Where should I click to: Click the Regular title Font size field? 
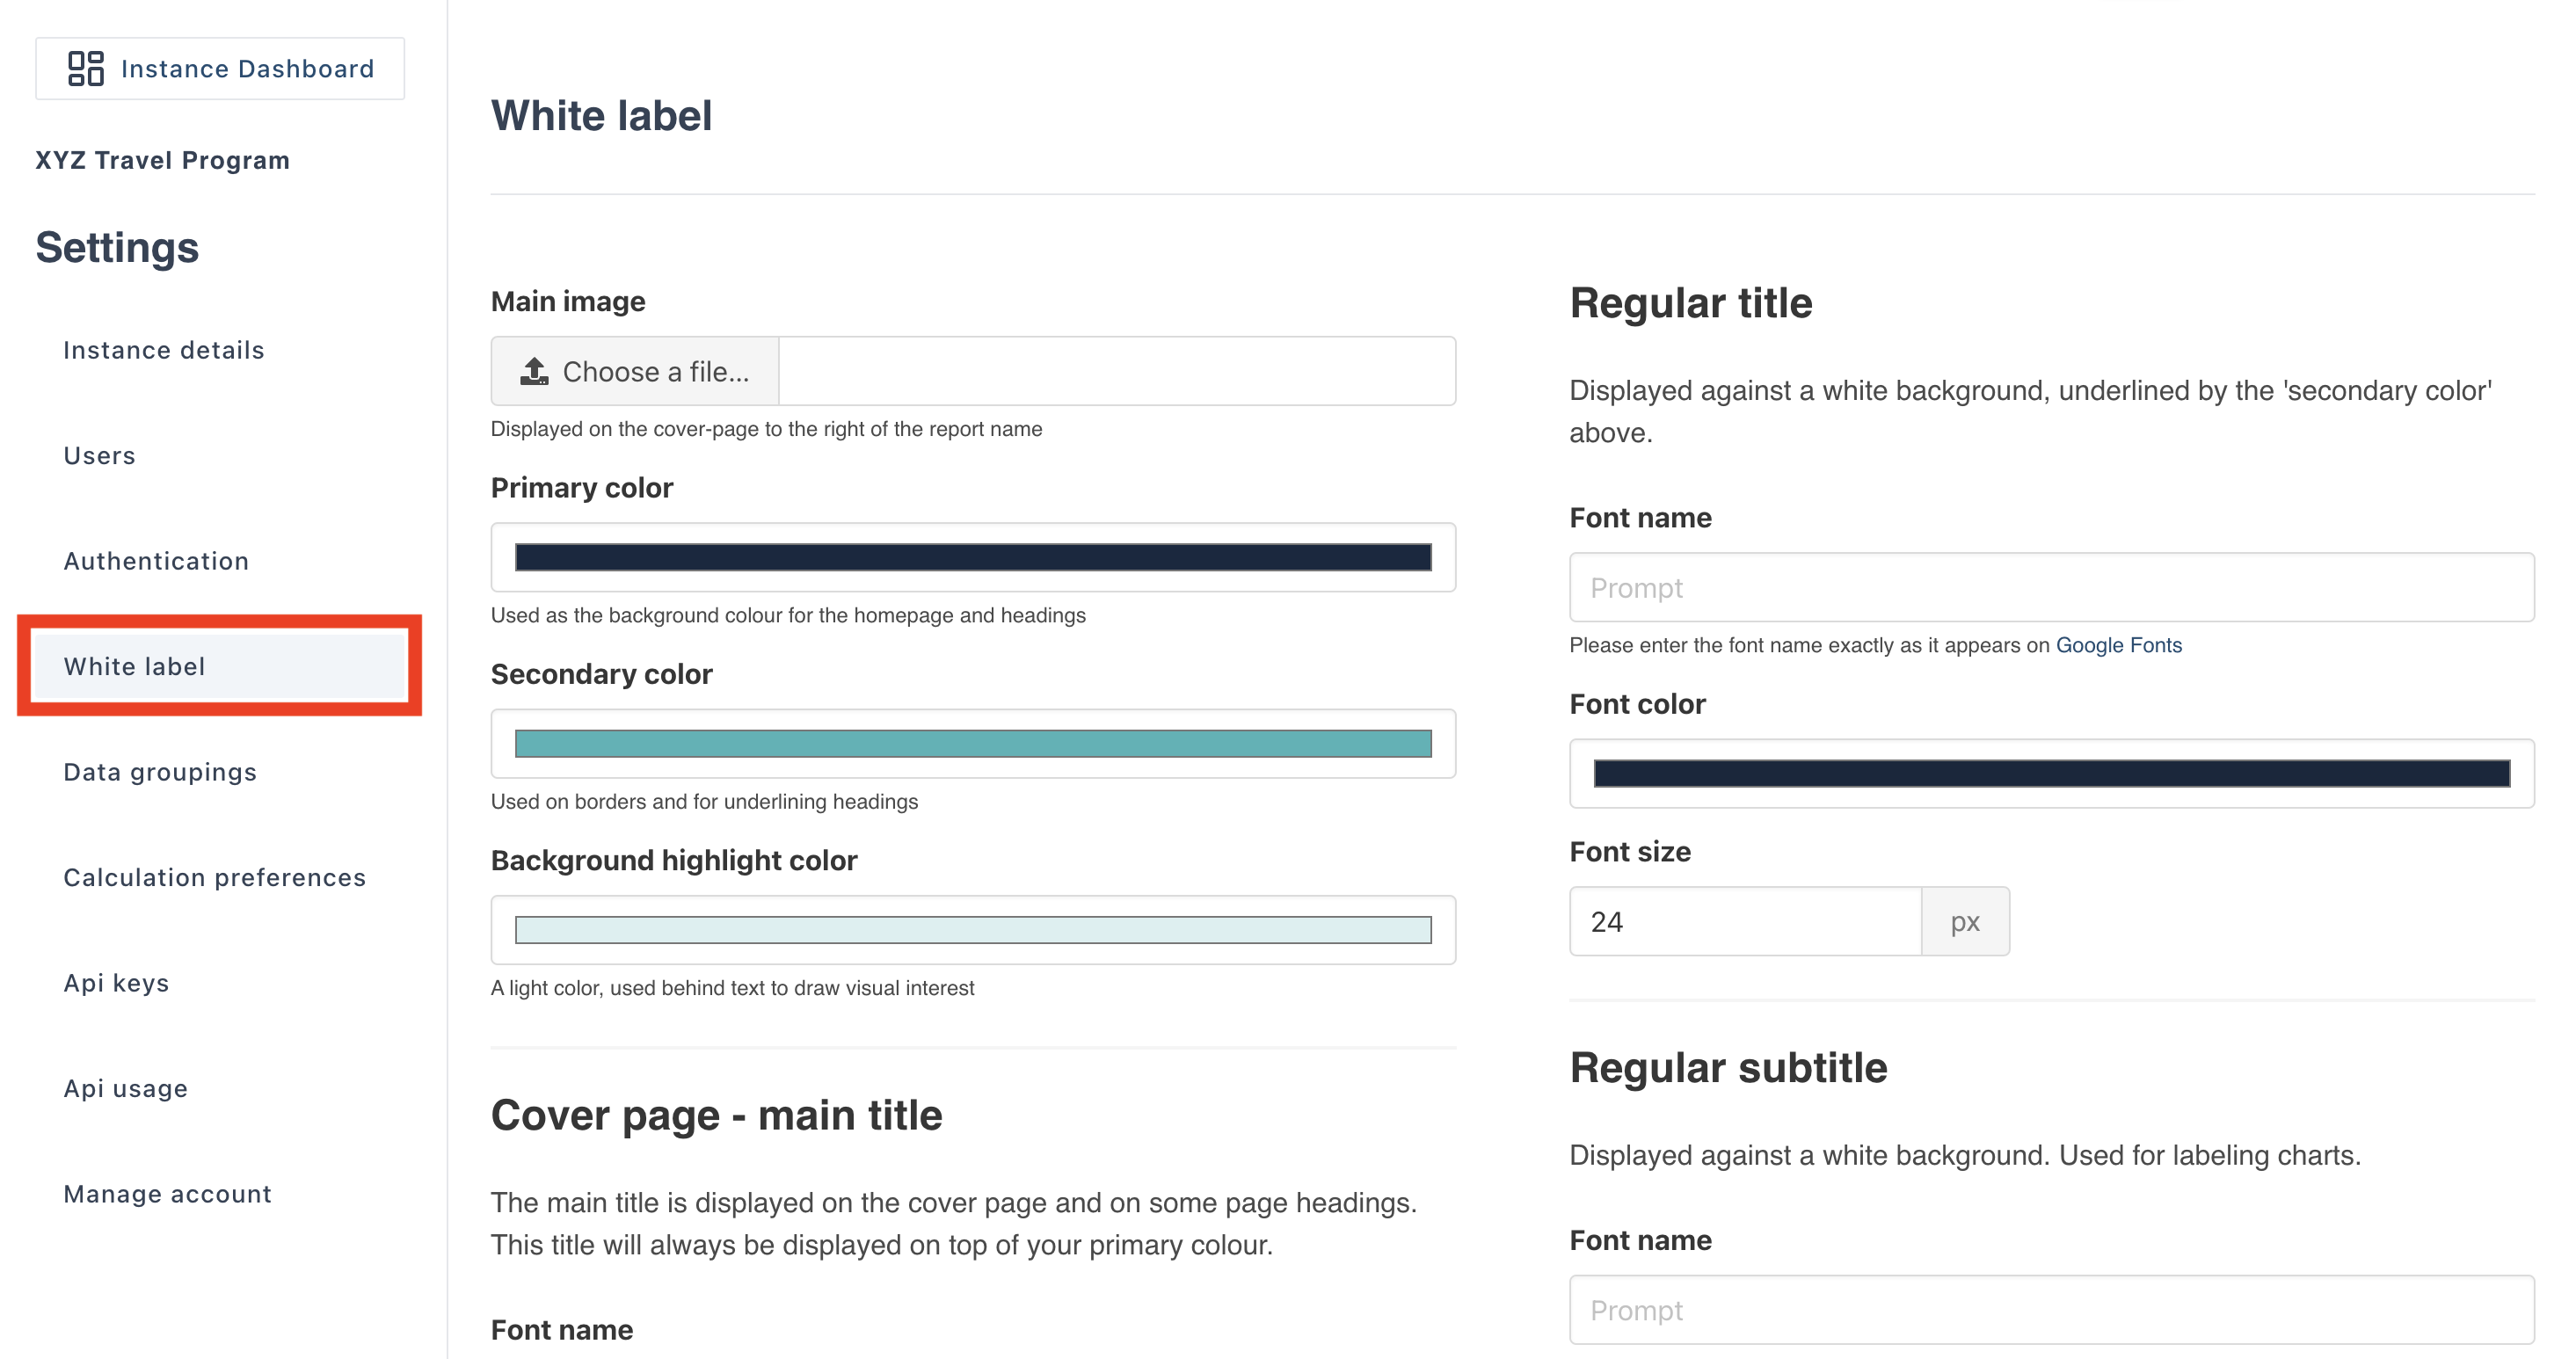[x=1745, y=922]
